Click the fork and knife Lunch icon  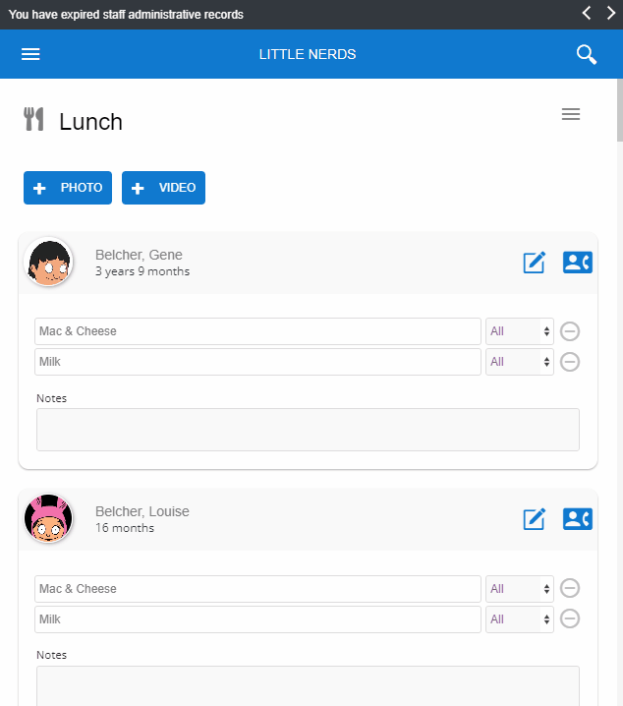33,119
